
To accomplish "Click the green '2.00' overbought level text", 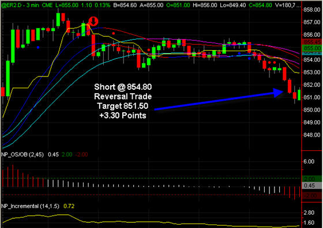I will (x=67, y=154).
